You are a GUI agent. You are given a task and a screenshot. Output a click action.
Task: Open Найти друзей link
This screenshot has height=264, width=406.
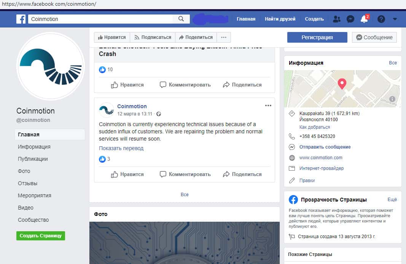point(280,19)
